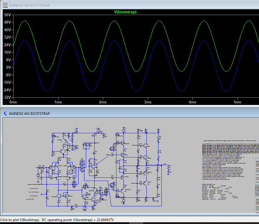The width and height of the screenshot is (259, 224).
Task: Select output resistor R40 near Vout
Action: pos(168,167)
